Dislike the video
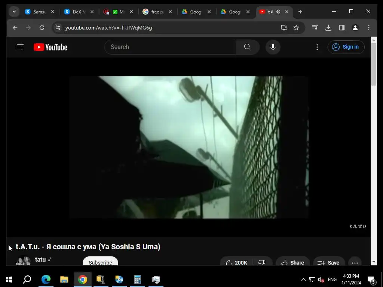This screenshot has width=383, height=287. tap(262, 262)
